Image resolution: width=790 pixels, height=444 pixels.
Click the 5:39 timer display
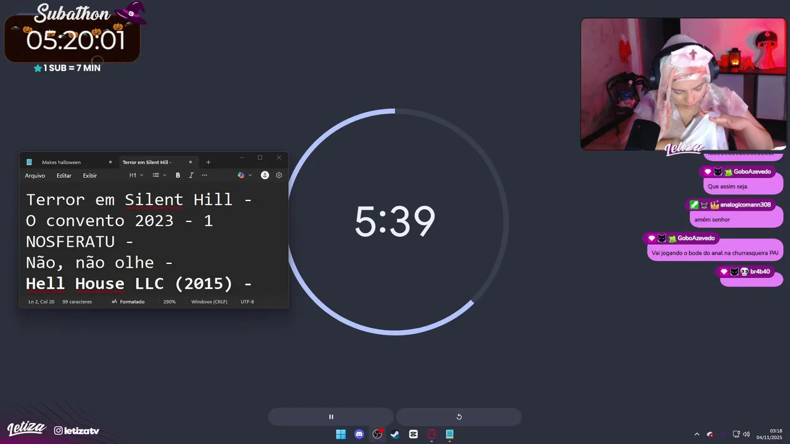point(395,222)
